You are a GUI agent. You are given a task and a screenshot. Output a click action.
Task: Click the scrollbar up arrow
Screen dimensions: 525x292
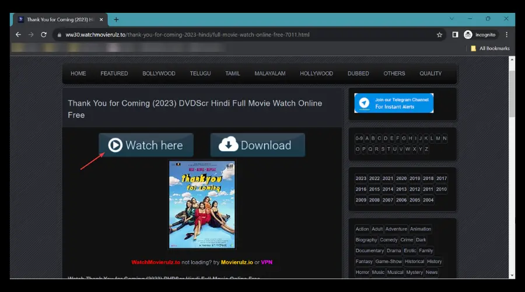coord(512,60)
